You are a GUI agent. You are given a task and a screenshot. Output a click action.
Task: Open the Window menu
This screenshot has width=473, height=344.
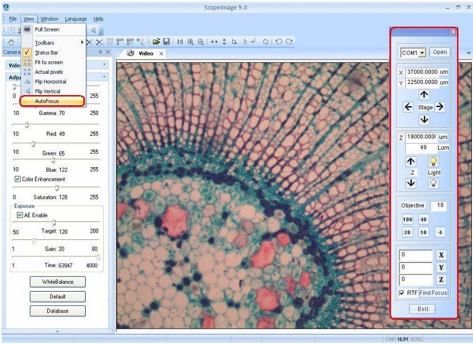49,19
